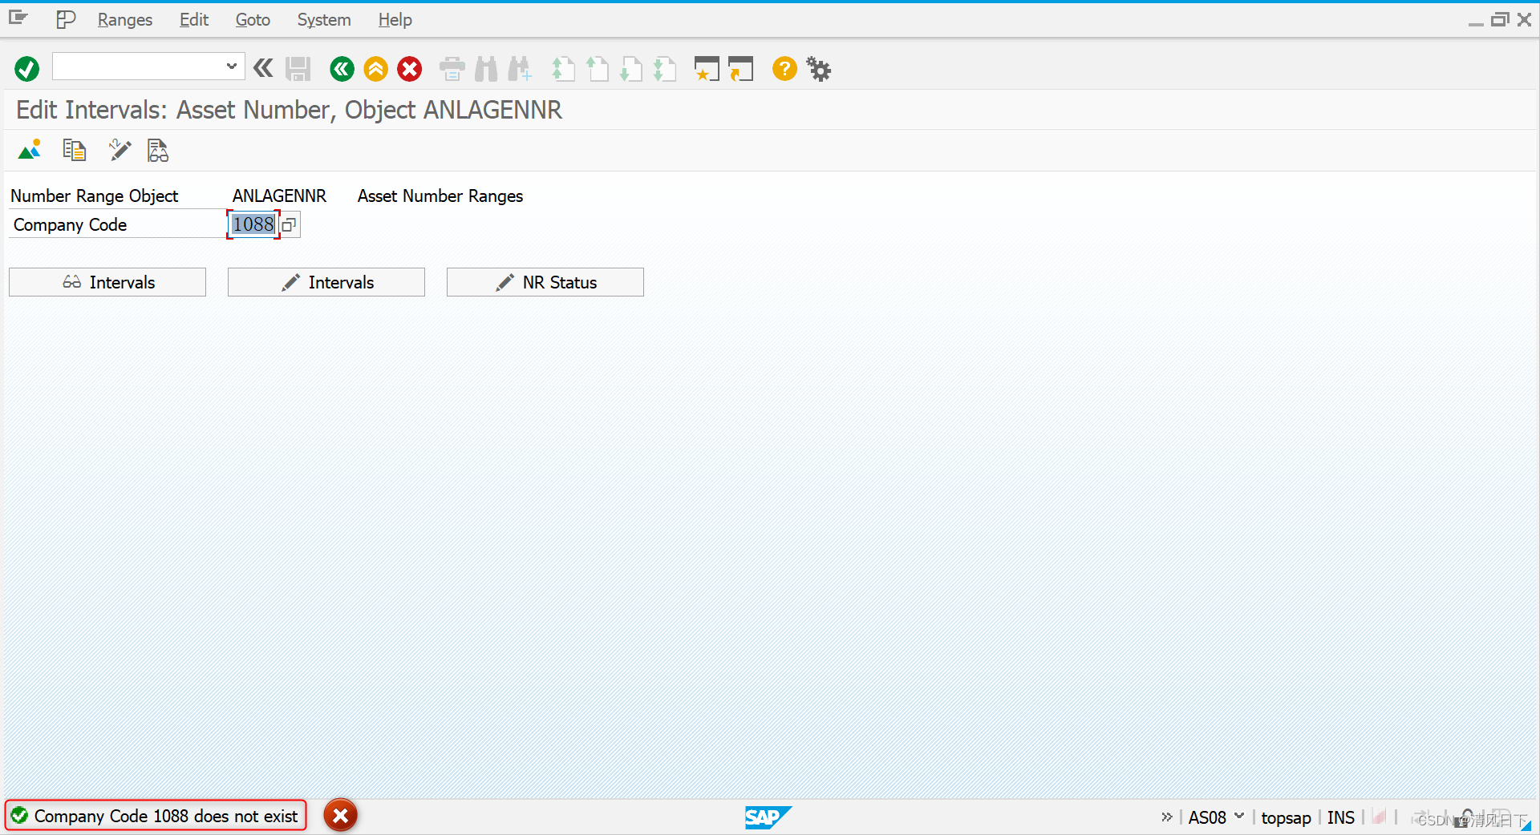Image resolution: width=1540 pixels, height=835 pixels.
Task: Open the System menu
Action: click(x=324, y=19)
